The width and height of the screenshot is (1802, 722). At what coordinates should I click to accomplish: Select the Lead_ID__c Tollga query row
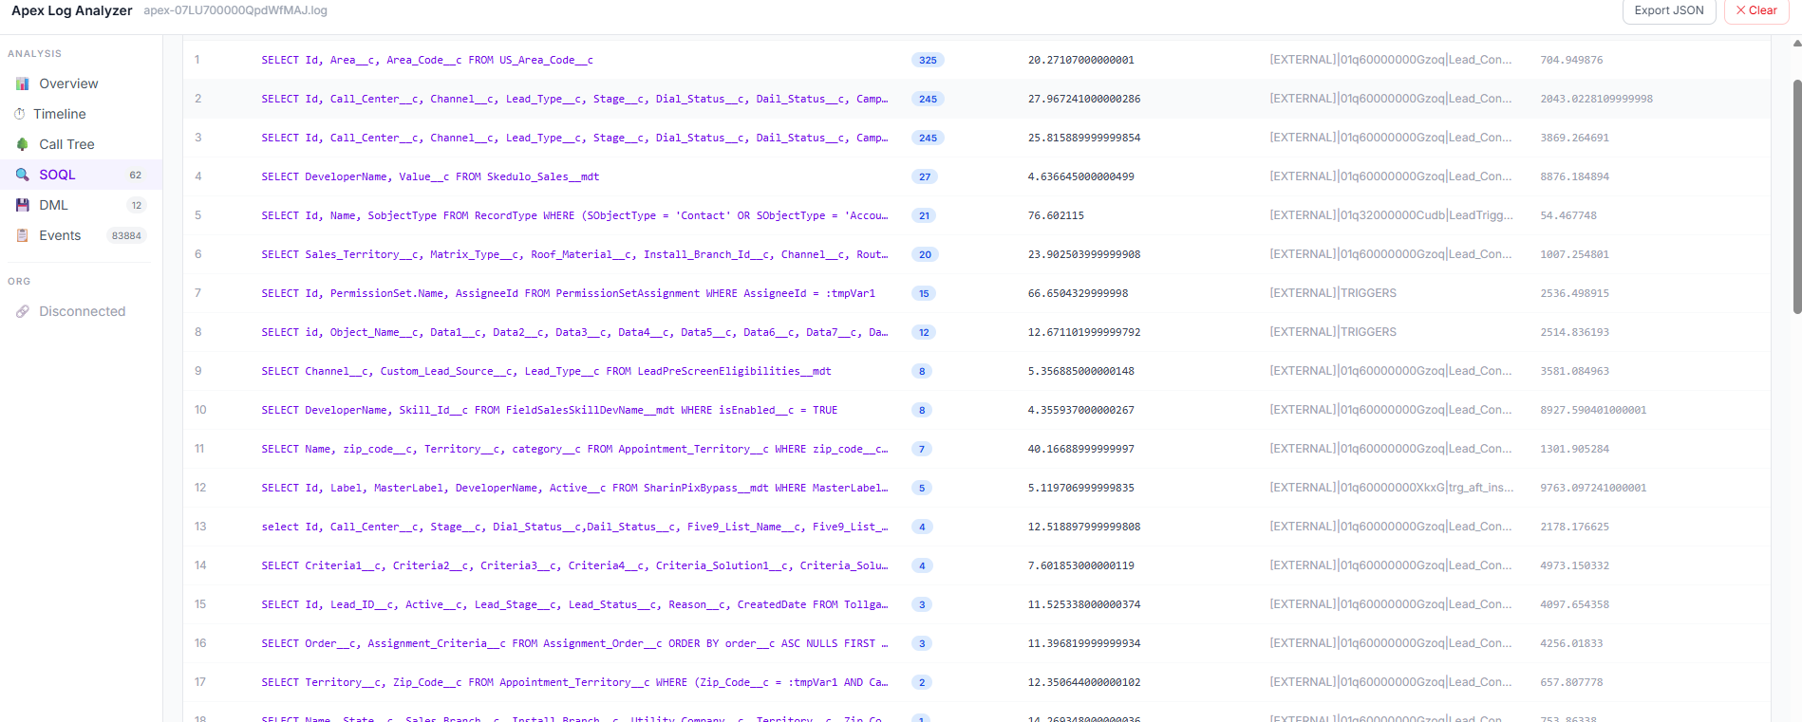point(976,604)
